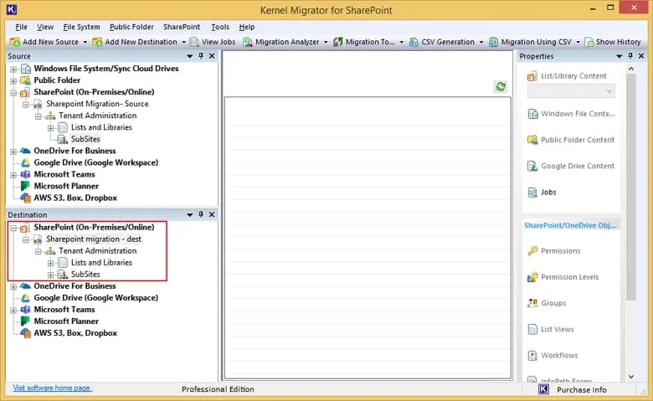Close the Source panel

[x=212, y=56]
